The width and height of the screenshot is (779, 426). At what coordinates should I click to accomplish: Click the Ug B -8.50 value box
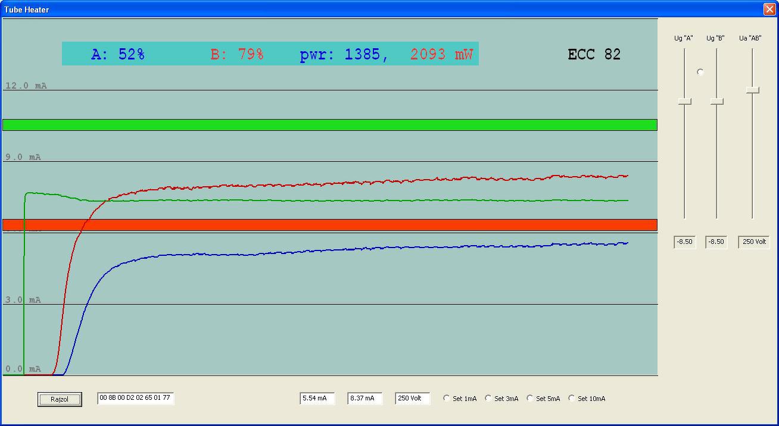pos(716,242)
